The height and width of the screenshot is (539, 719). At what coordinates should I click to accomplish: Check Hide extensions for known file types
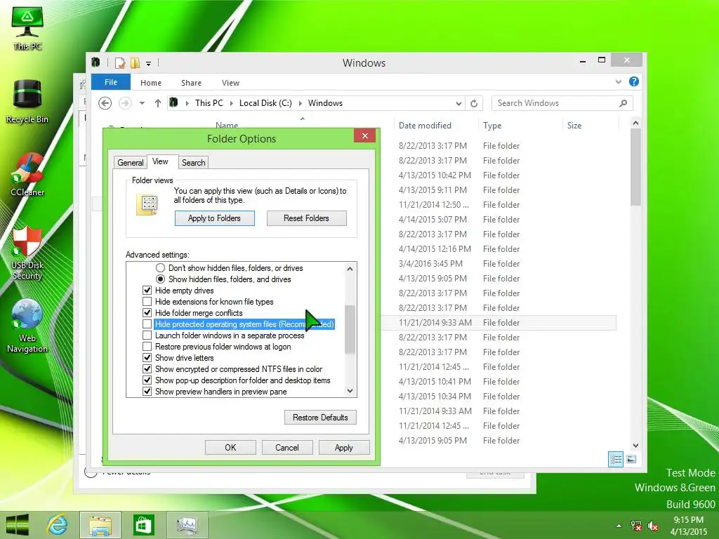[x=147, y=302]
